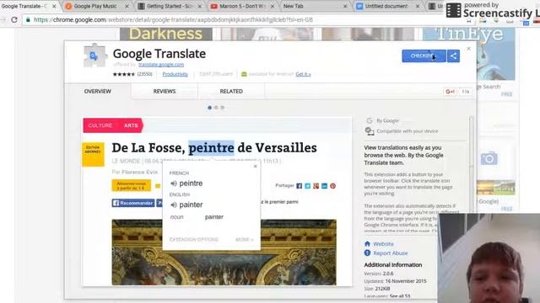Viewport: 540px width, 303px height.
Task: Click the share icon button next to Checking
Action: (453, 56)
